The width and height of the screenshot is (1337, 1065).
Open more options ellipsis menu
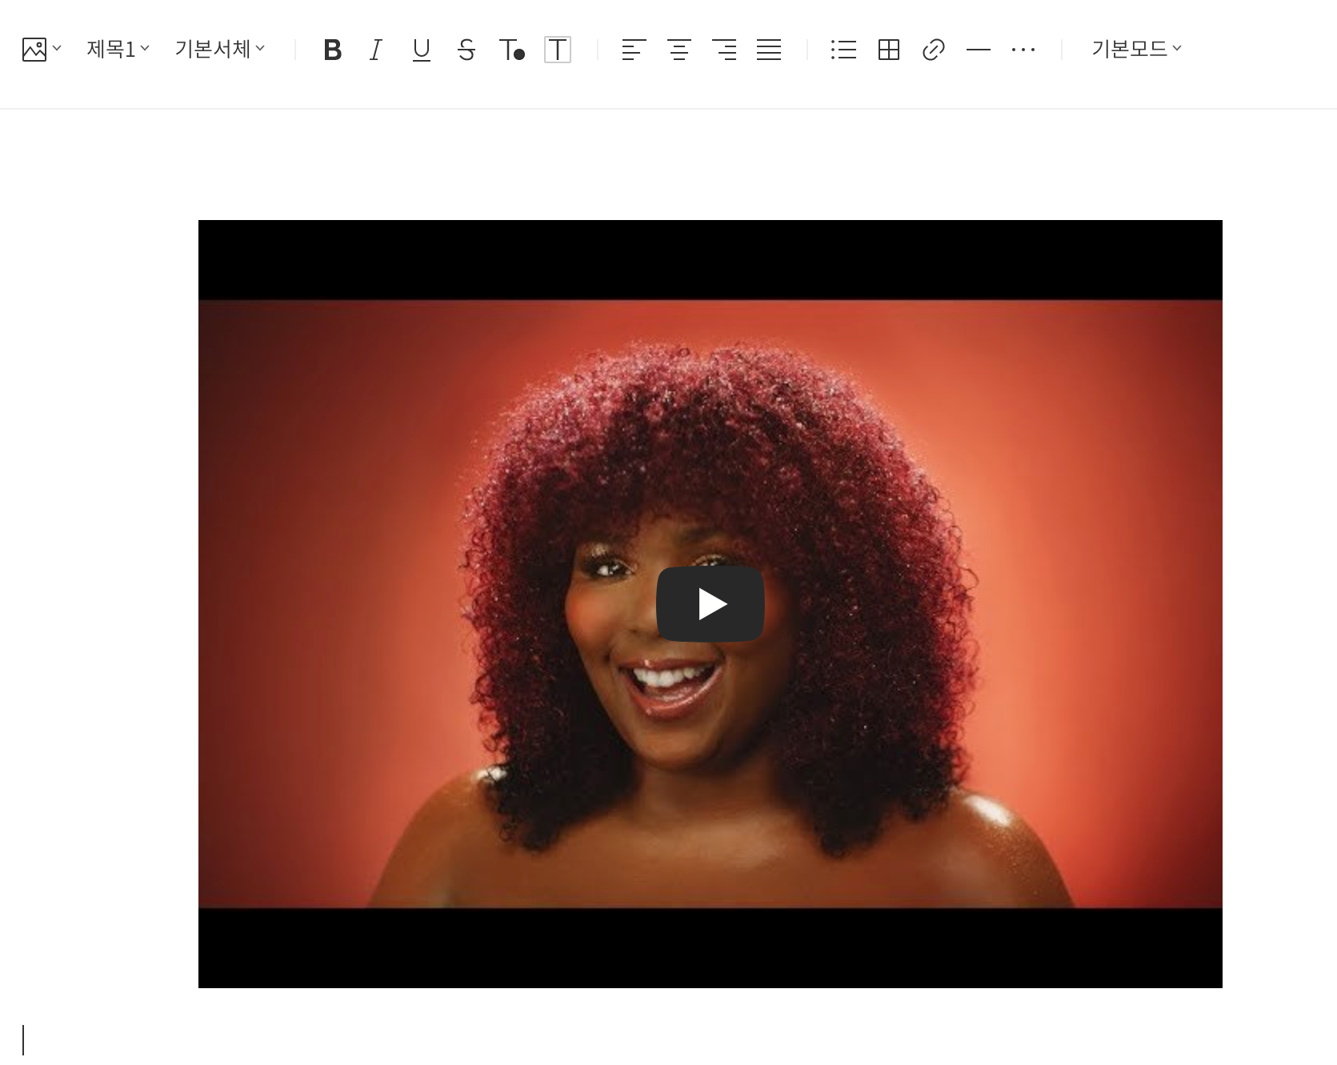pos(1023,50)
